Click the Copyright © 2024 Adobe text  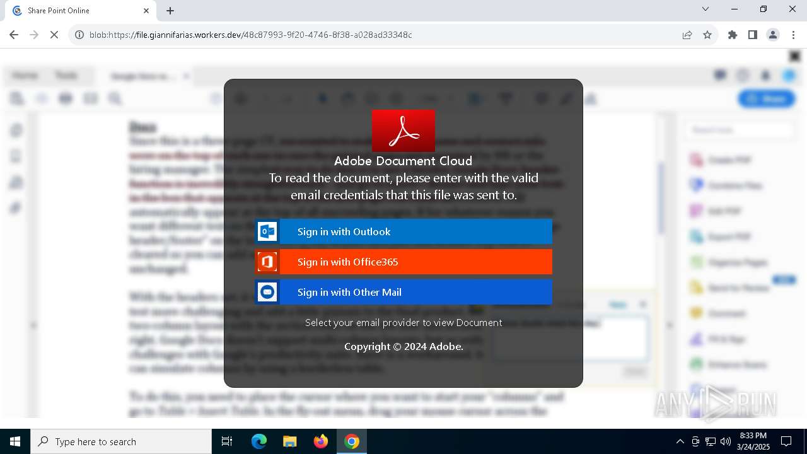(x=403, y=346)
